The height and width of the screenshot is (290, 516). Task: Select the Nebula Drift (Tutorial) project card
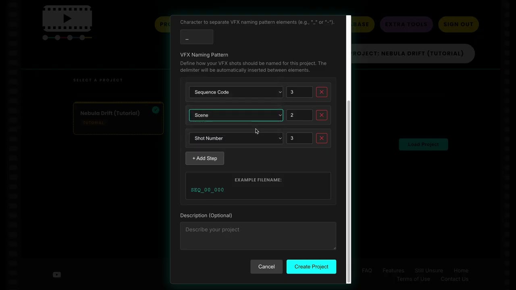[x=118, y=118]
